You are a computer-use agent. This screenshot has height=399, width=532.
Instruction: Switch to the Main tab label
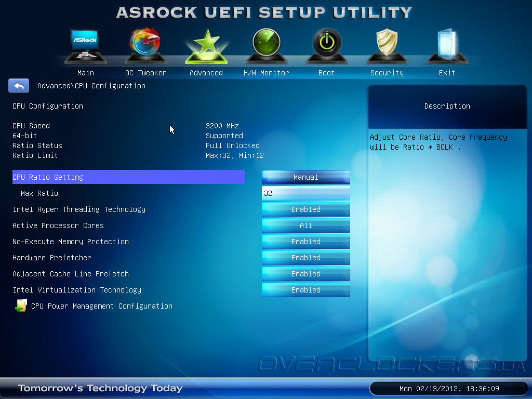pyautogui.click(x=86, y=73)
